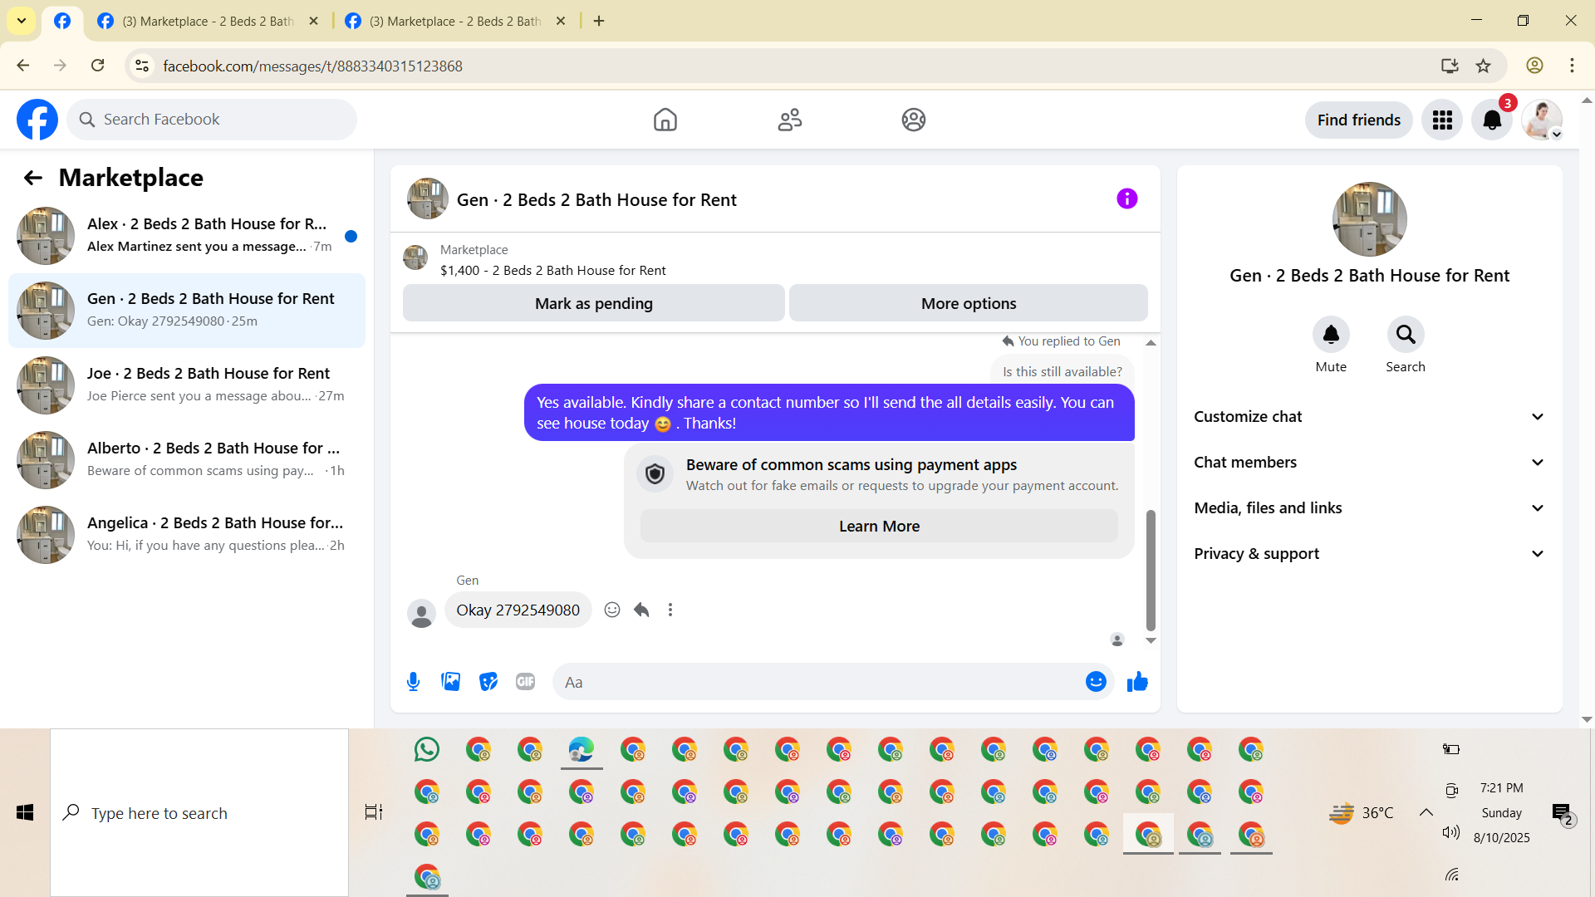
Task: React to Gen's message with emoji icon
Action: point(612,610)
